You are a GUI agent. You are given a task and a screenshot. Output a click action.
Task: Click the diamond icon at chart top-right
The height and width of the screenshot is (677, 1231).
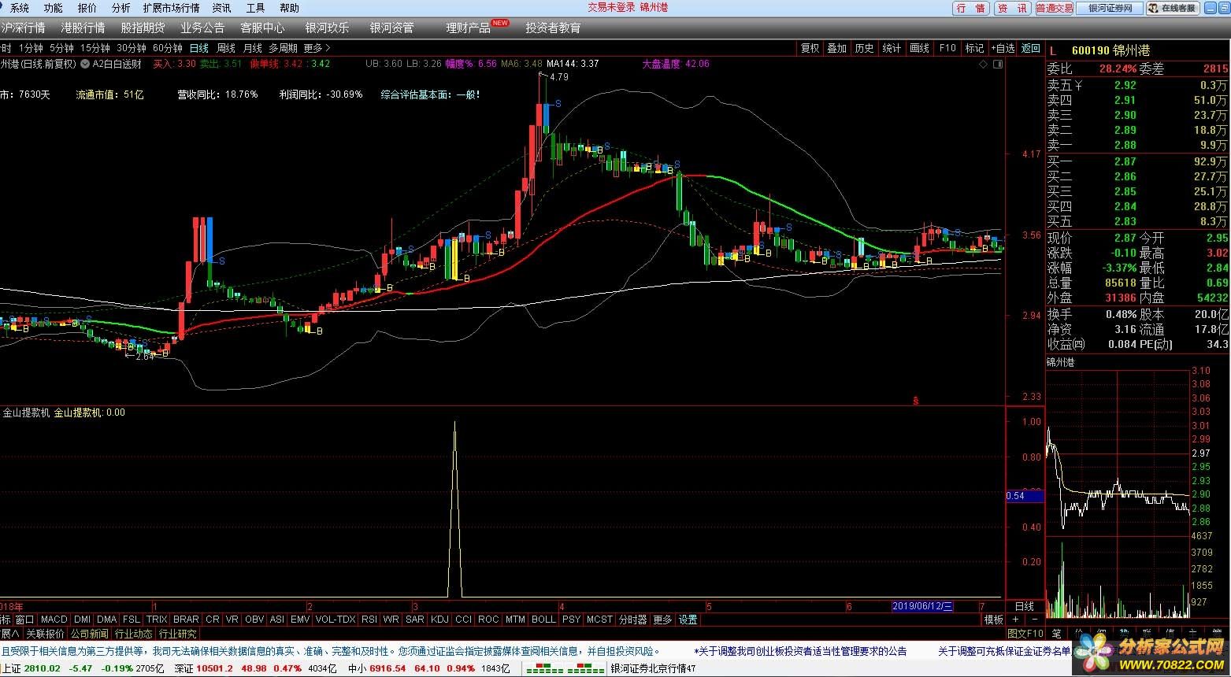coord(983,64)
